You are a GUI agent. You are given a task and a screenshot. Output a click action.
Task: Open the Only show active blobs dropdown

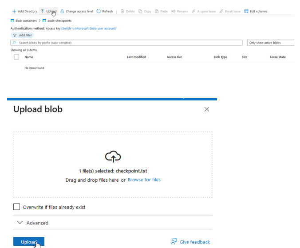[x=271, y=43]
